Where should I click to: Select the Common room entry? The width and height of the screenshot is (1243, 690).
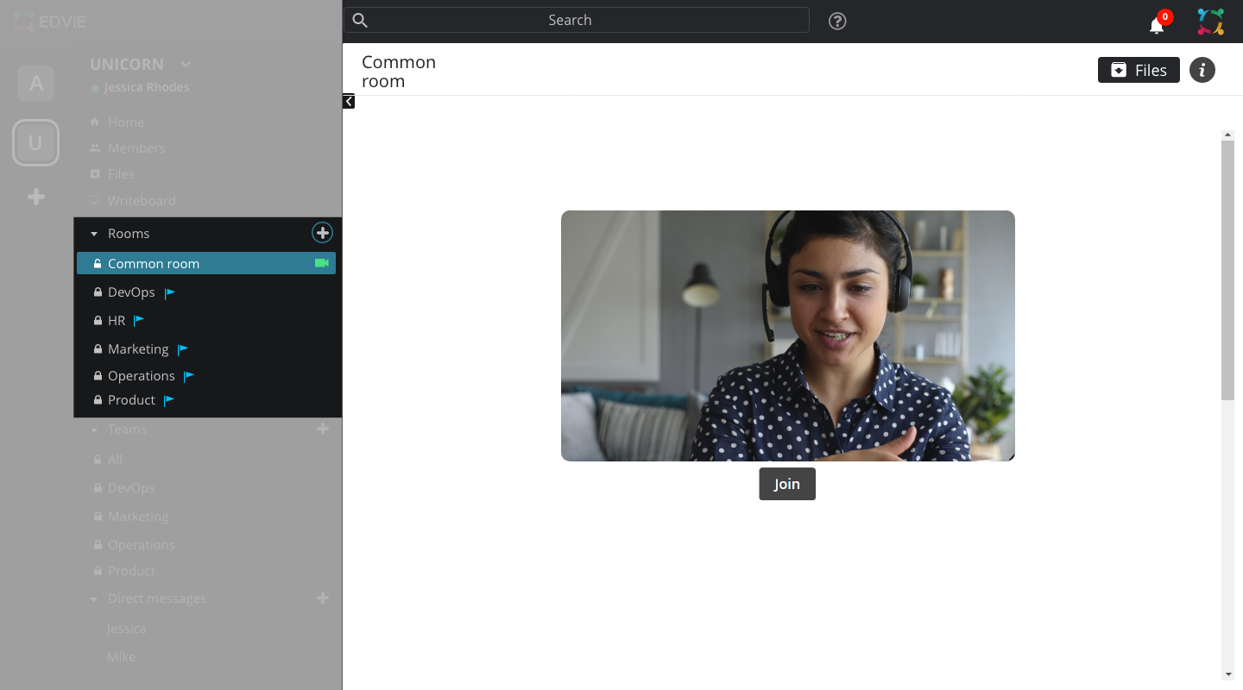click(x=154, y=264)
